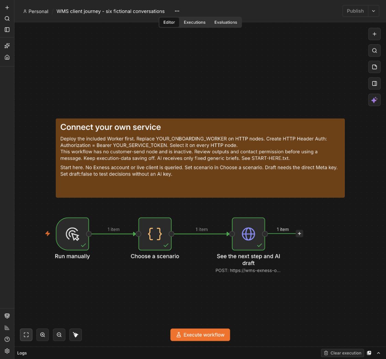
Task: Toggle the left sidebar panel icon
Action: tap(7, 30)
